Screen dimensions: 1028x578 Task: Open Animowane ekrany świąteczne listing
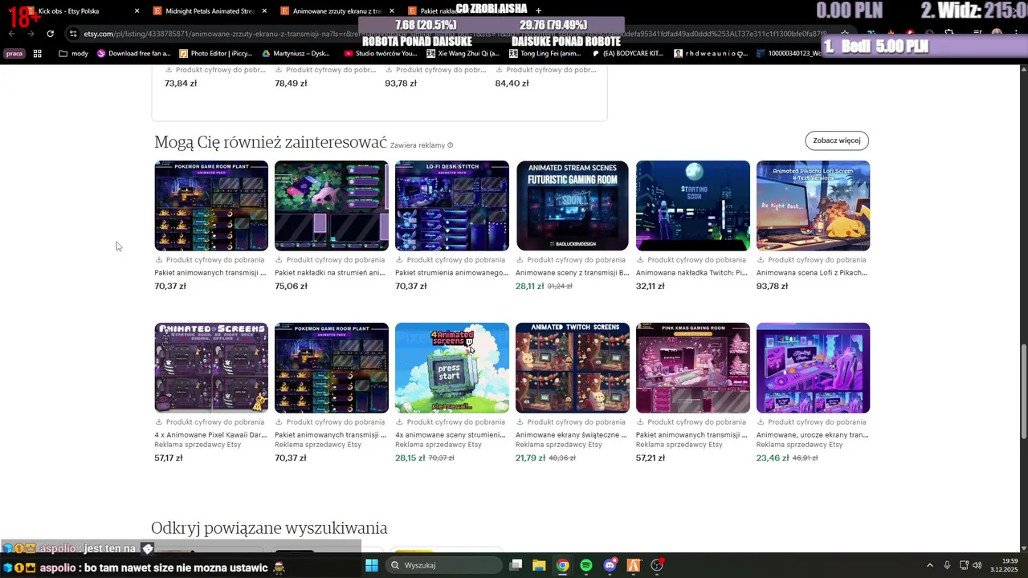[x=571, y=435]
